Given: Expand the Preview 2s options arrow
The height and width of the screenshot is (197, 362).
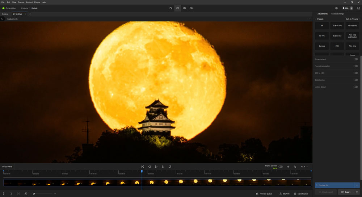Looking at the screenshot, I should 357,185.
